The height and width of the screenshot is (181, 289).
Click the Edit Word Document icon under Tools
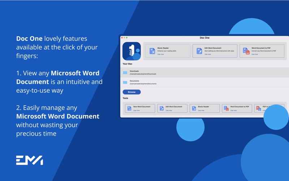(x=161, y=108)
